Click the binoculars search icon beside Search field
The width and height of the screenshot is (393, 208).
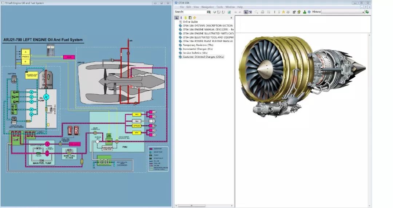[209, 12]
